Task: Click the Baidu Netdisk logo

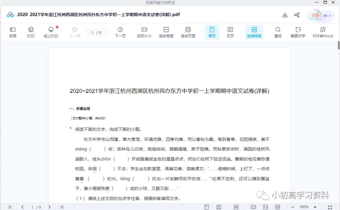Action: (10, 14)
